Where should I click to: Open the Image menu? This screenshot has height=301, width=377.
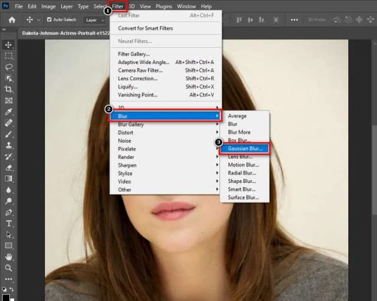coord(48,6)
